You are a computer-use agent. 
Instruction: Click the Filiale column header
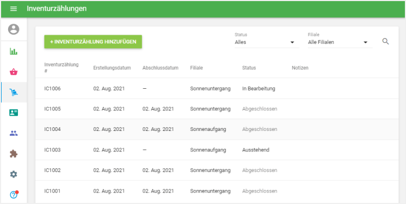click(x=197, y=68)
